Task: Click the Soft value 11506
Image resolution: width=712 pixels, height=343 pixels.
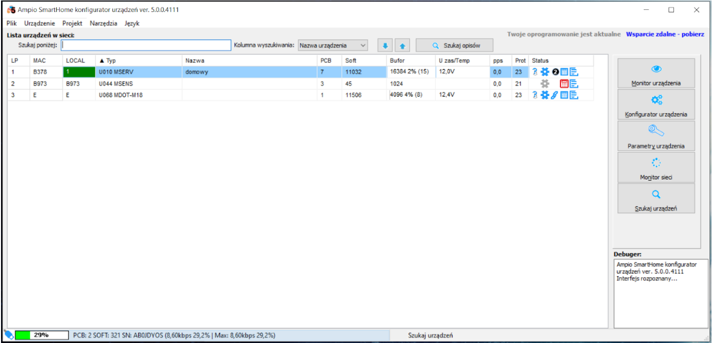Action: coord(353,95)
